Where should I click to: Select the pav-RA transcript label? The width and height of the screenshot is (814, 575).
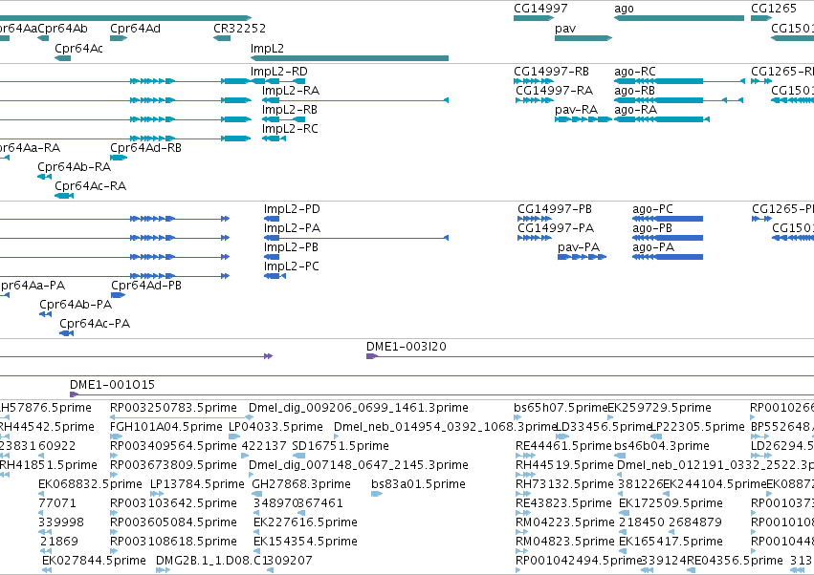[x=576, y=110]
